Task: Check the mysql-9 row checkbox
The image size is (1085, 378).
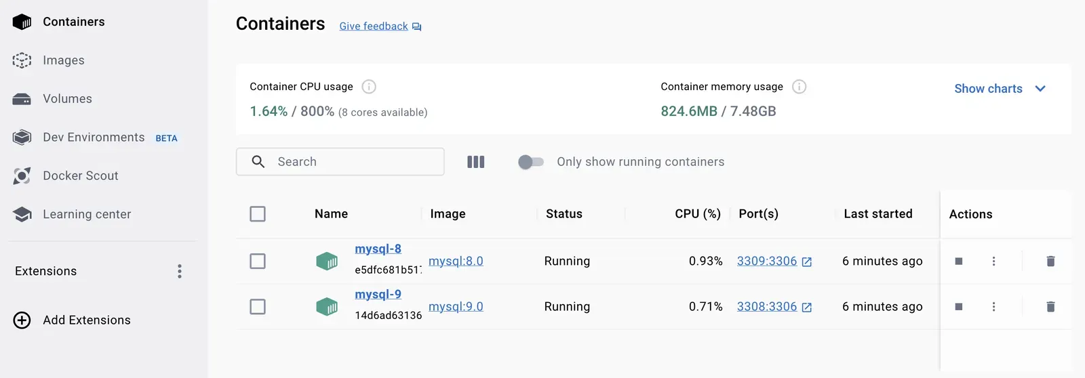Action: coord(258,307)
